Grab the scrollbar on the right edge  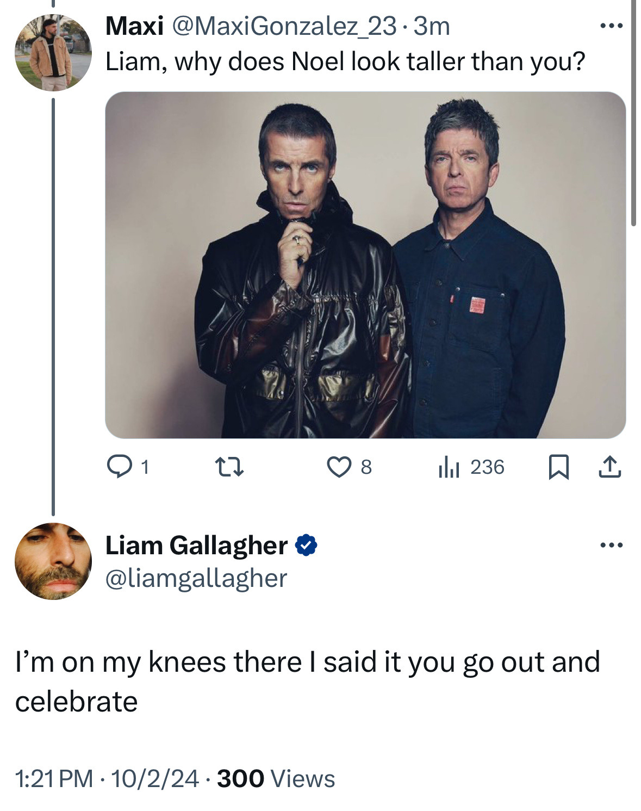point(633,113)
